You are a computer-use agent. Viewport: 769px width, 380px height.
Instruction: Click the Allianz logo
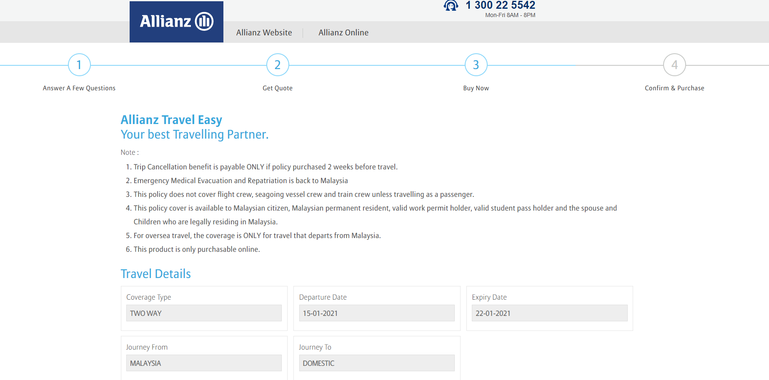pos(176,21)
